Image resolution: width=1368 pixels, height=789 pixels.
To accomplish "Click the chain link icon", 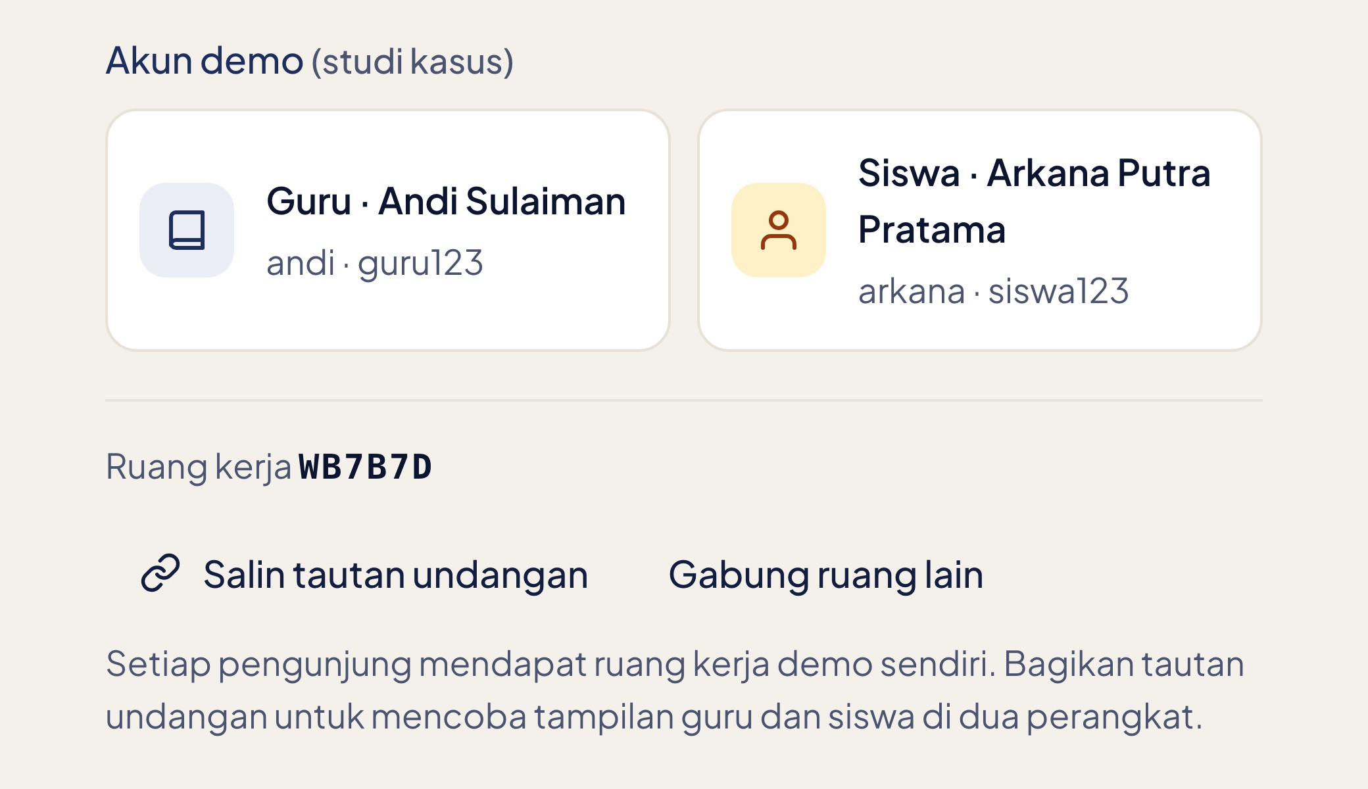I will pyautogui.click(x=160, y=573).
